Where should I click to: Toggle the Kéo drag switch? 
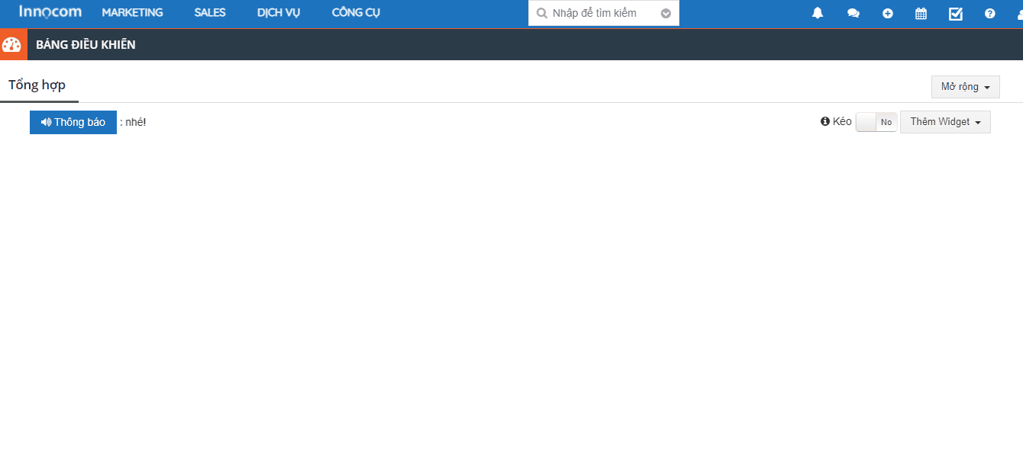tap(876, 122)
